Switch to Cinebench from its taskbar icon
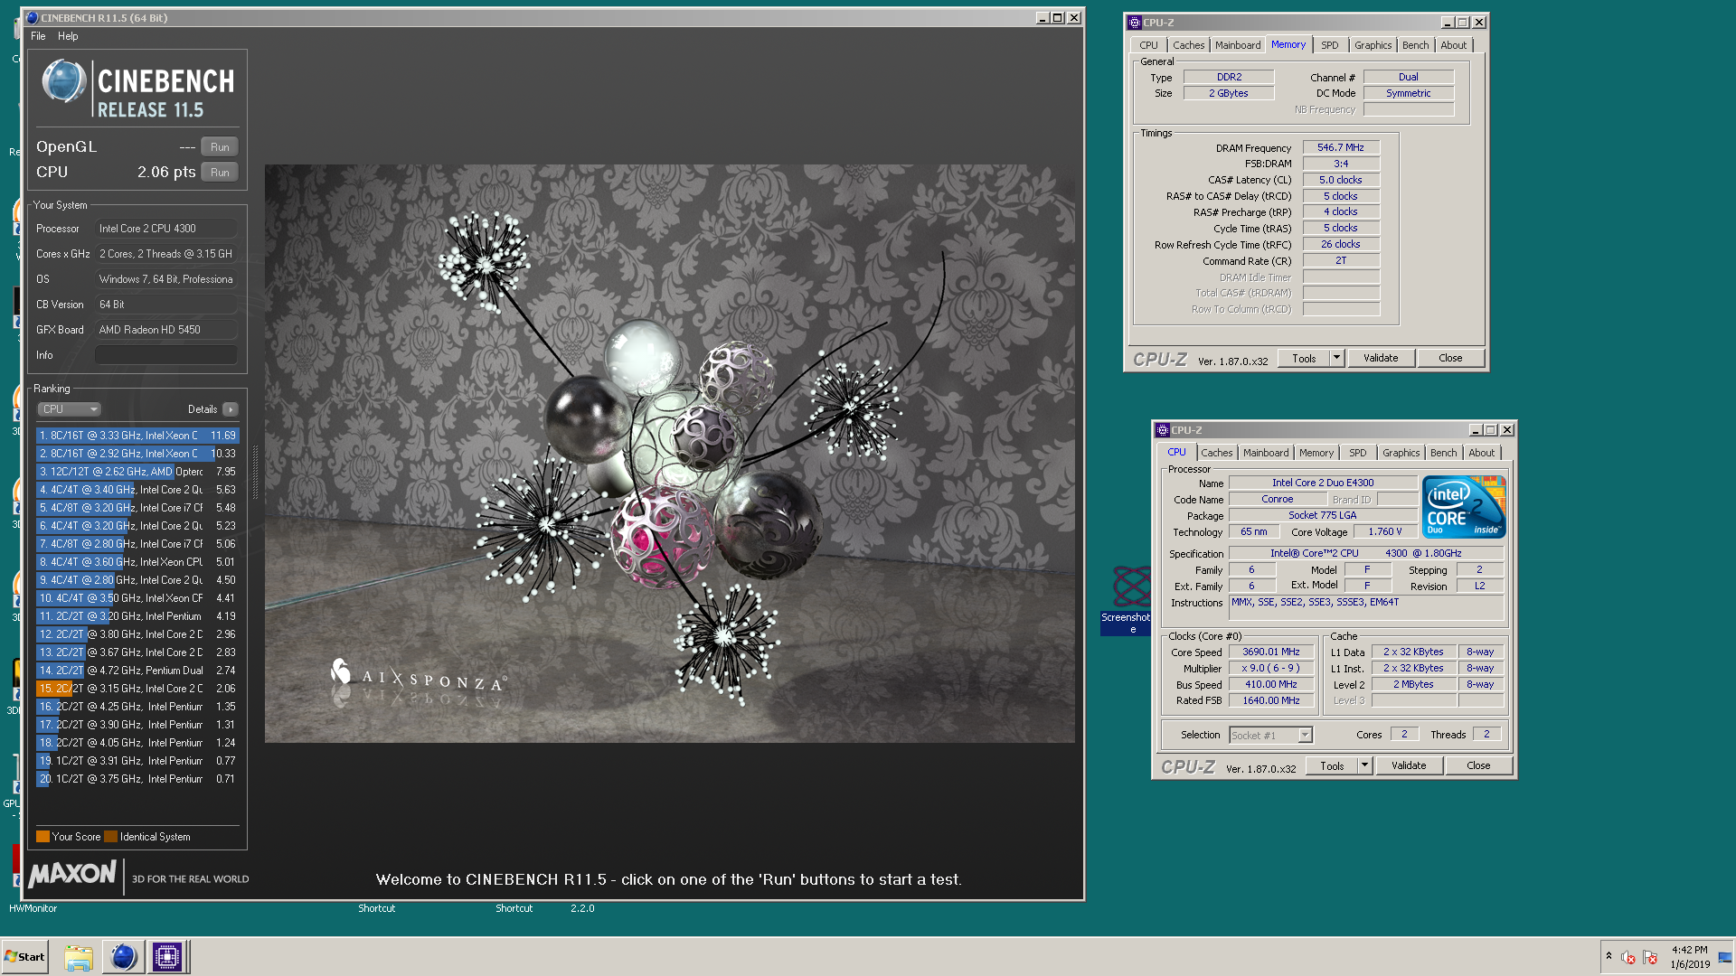1736x976 pixels. [123, 957]
